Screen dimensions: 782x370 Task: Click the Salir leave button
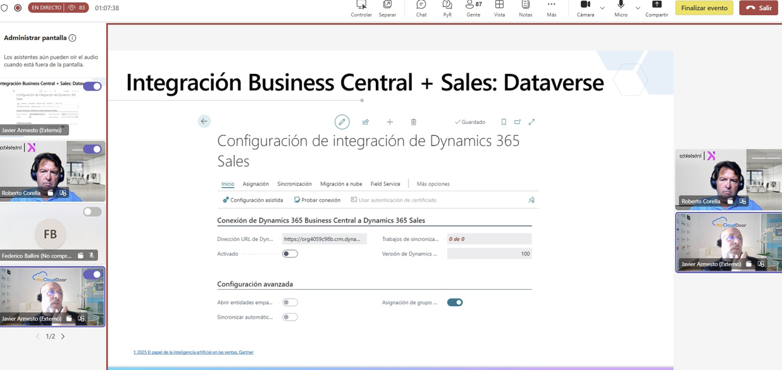point(759,8)
